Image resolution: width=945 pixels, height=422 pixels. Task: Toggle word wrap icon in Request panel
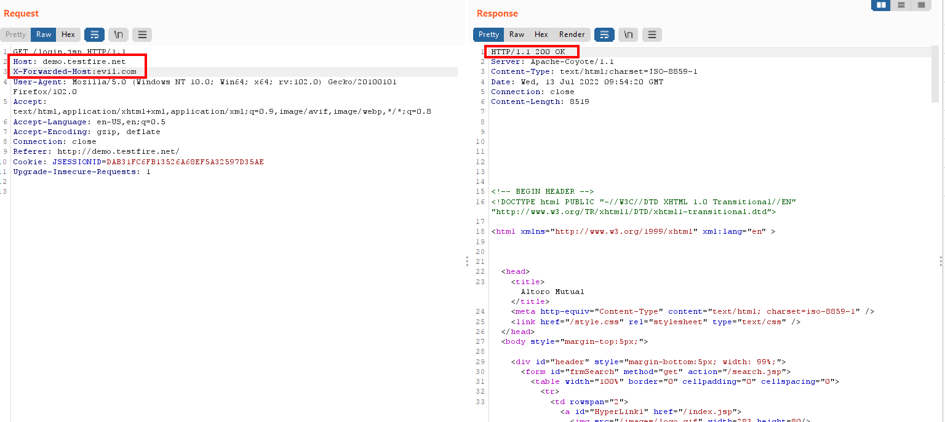[94, 34]
